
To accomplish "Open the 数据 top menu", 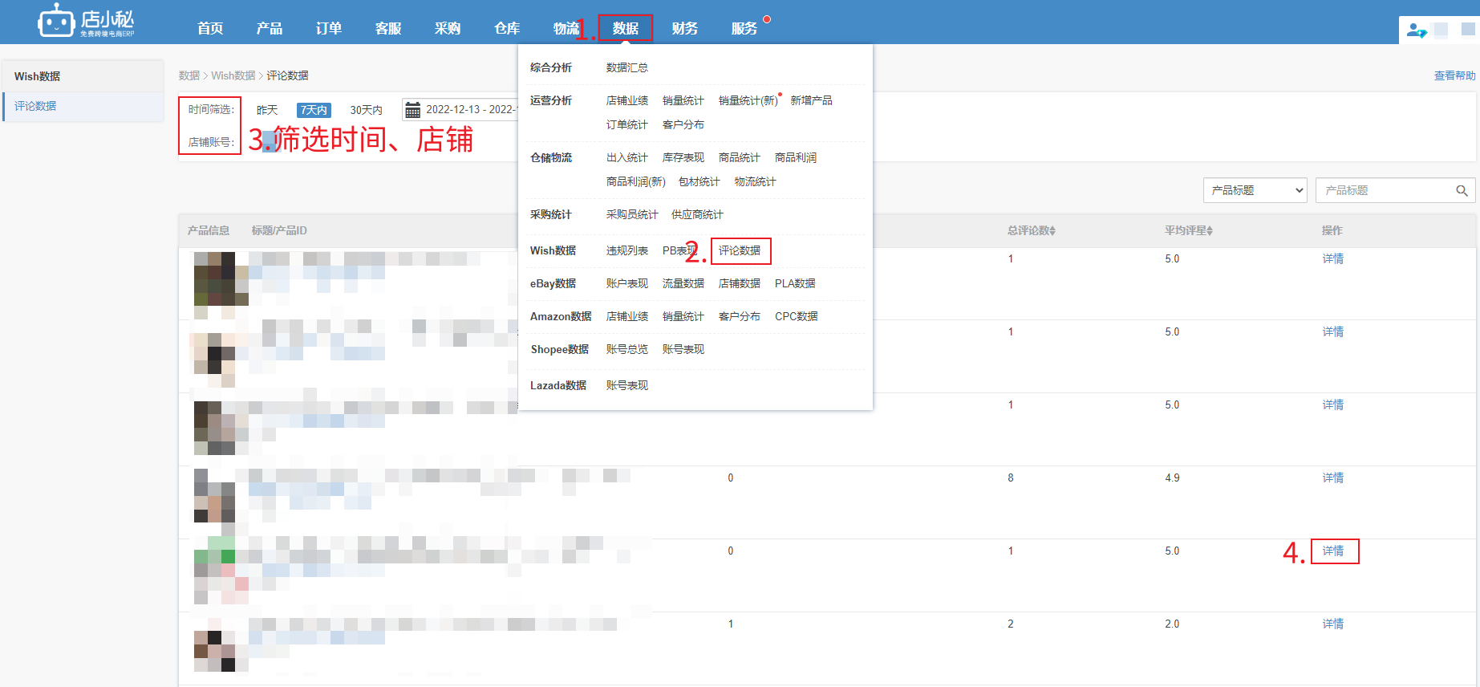I will pyautogui.click(x=626, y=28).
